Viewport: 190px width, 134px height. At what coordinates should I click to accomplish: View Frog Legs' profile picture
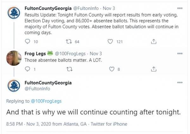(14, 58)
